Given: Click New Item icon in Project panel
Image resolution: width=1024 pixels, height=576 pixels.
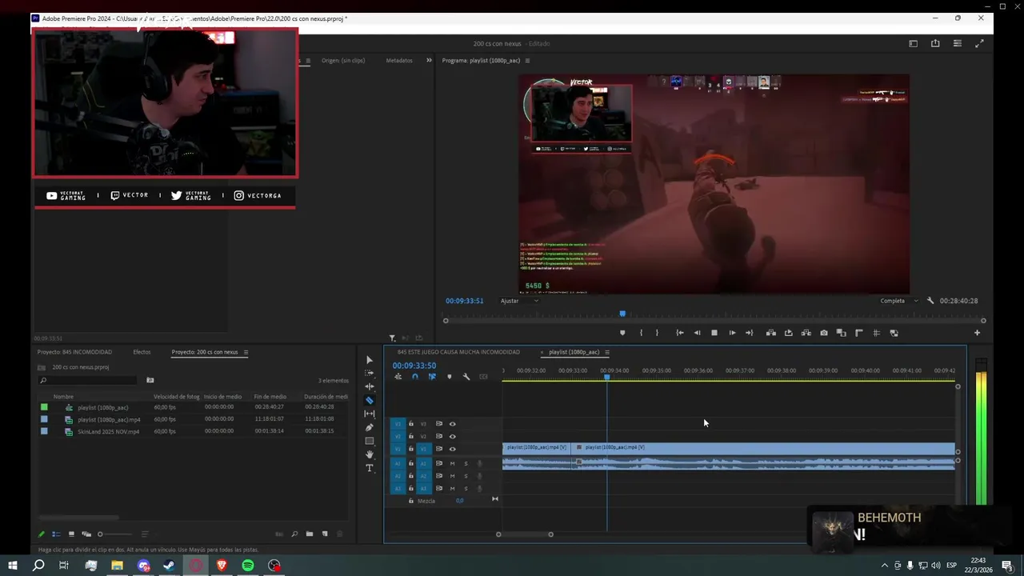Looking at the screenshot, I should 324,534.
